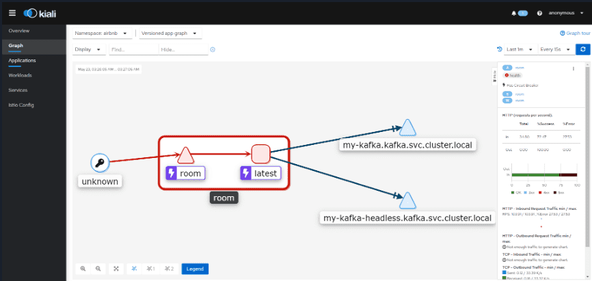Apply the default graph layout
This screenshot has height=281, width=592.
(x=134, y=269)
